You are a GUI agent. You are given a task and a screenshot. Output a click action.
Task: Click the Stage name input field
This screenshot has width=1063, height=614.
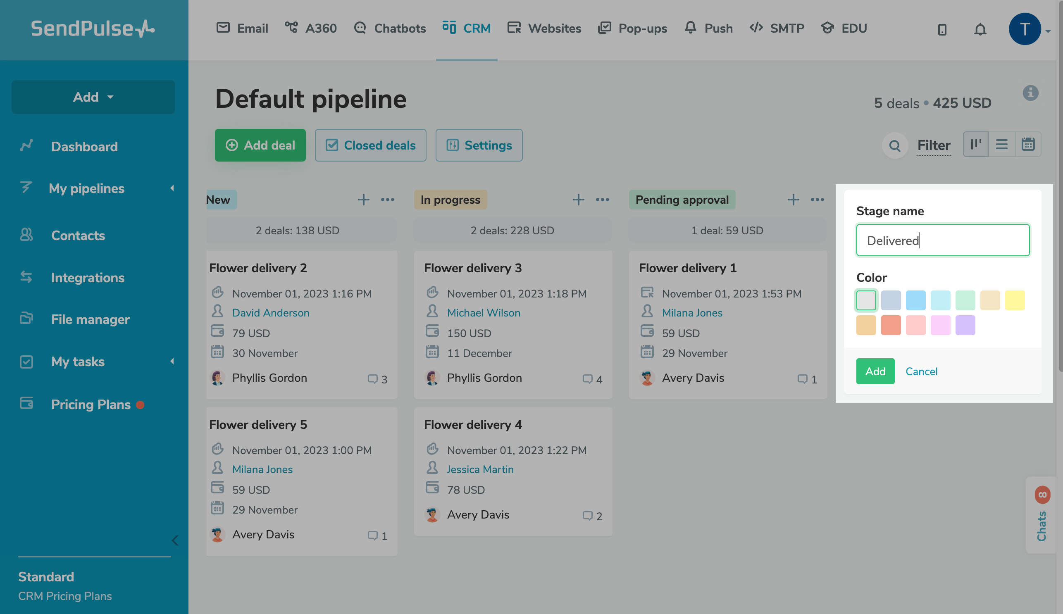point(942,240)
